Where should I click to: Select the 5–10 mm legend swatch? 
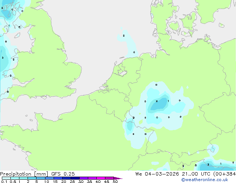[x=41, y=178]
